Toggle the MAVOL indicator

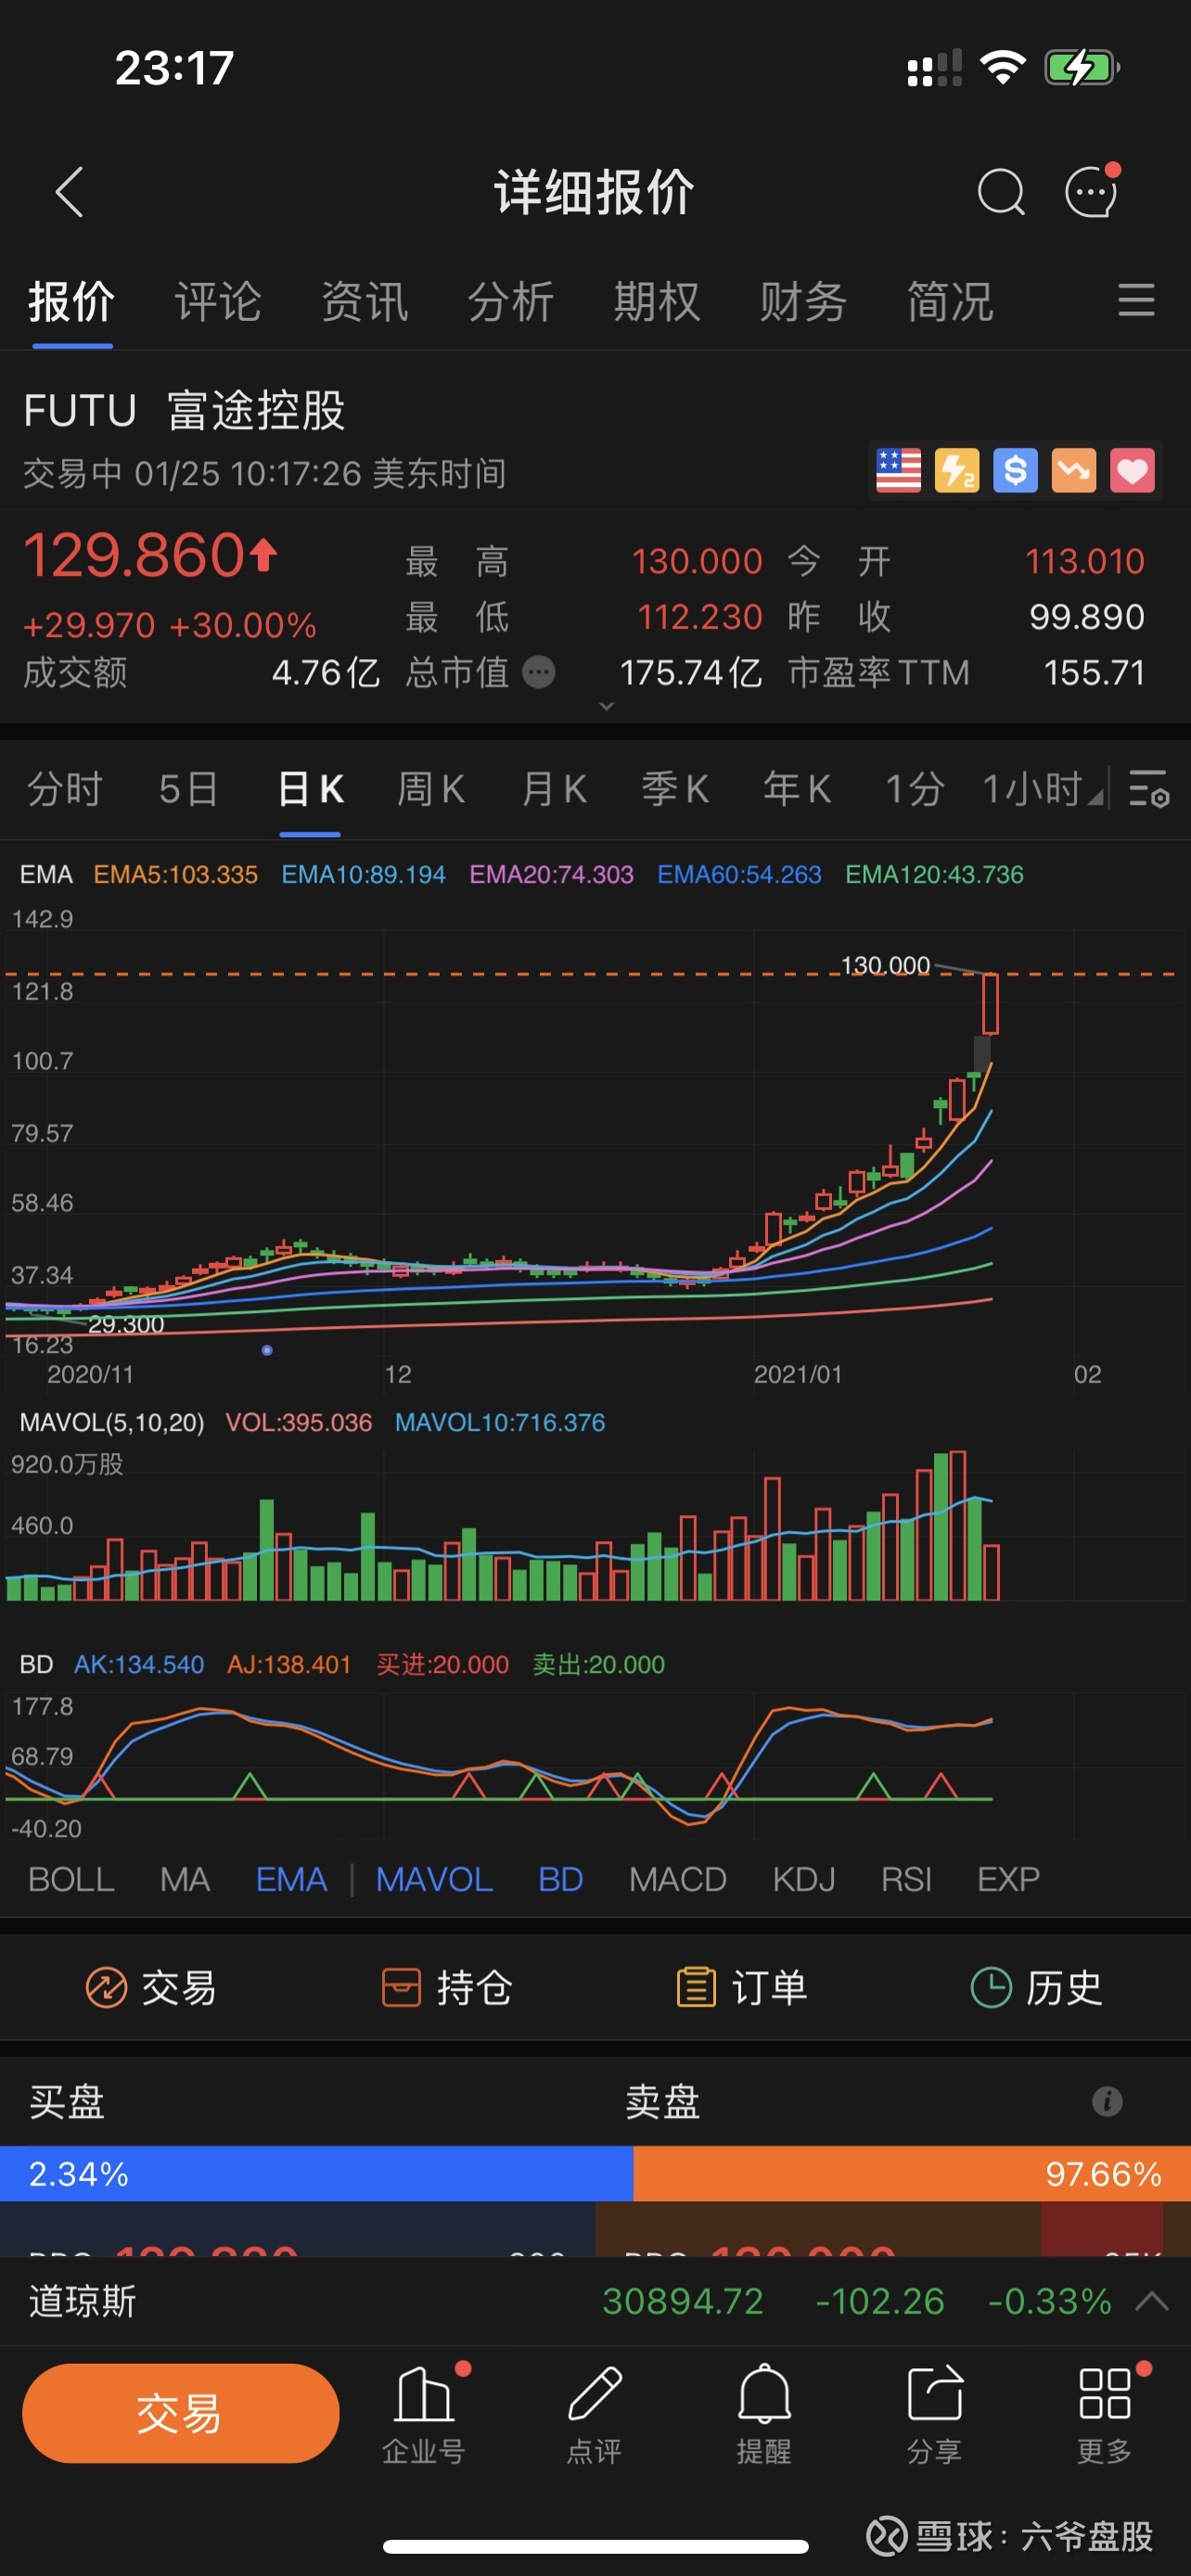(x=434, y=1879)
